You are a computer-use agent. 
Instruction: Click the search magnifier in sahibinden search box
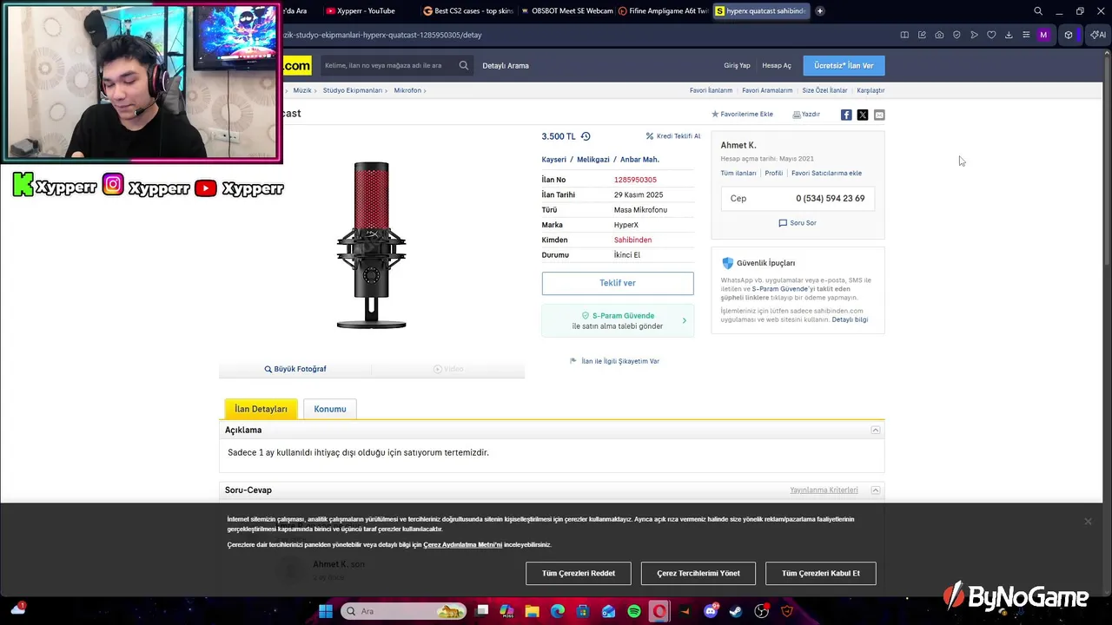pos(464,65)
